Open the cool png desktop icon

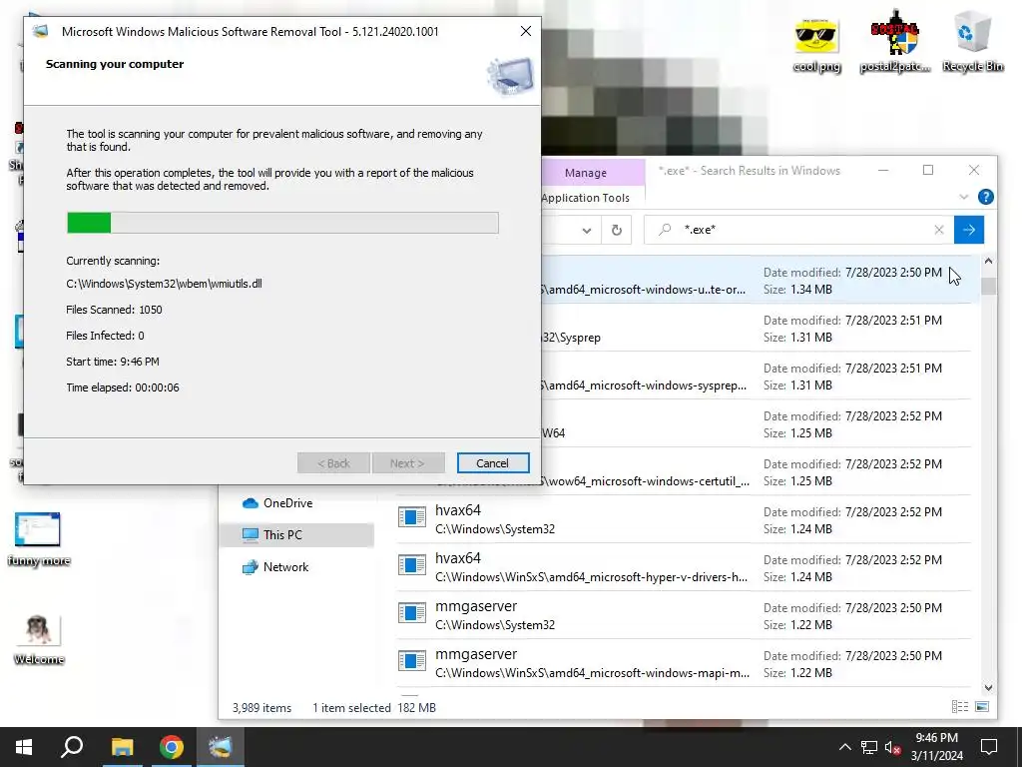(x=816, y=44)
